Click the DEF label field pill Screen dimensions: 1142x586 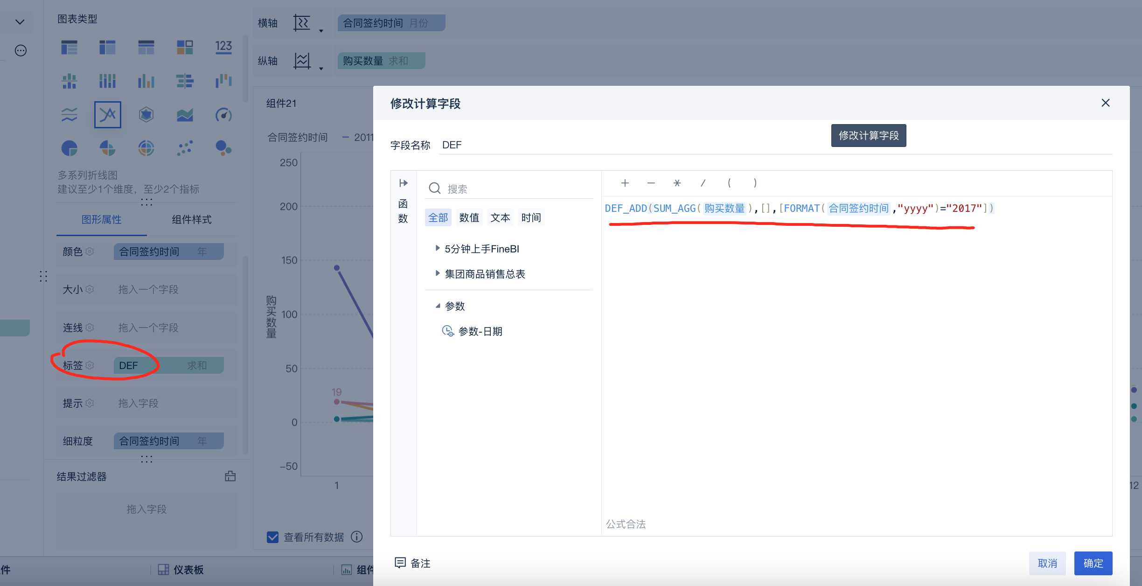[x=168, y=365]
